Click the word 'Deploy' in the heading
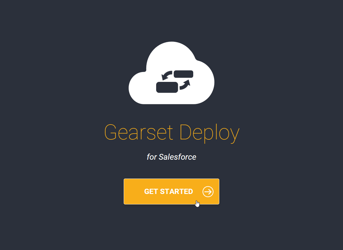343x250 pixels. coord(209,132)
